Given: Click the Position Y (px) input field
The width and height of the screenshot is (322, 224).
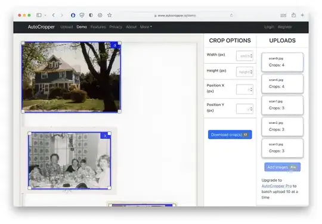Looking at the screenshot, I should pos(244,108).
